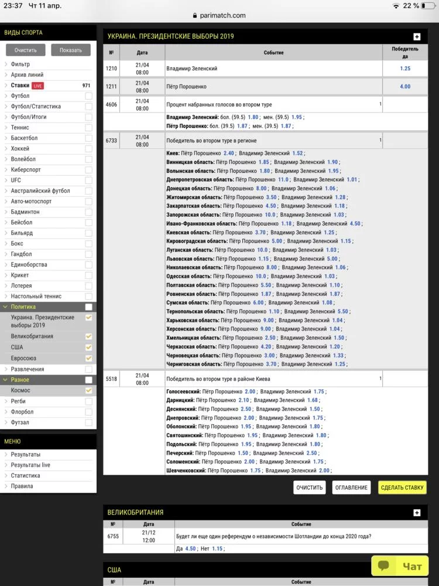Uncheck the Великобритания checkbox
The width and height of the screenshot is (439, 586).
[88, 336]
